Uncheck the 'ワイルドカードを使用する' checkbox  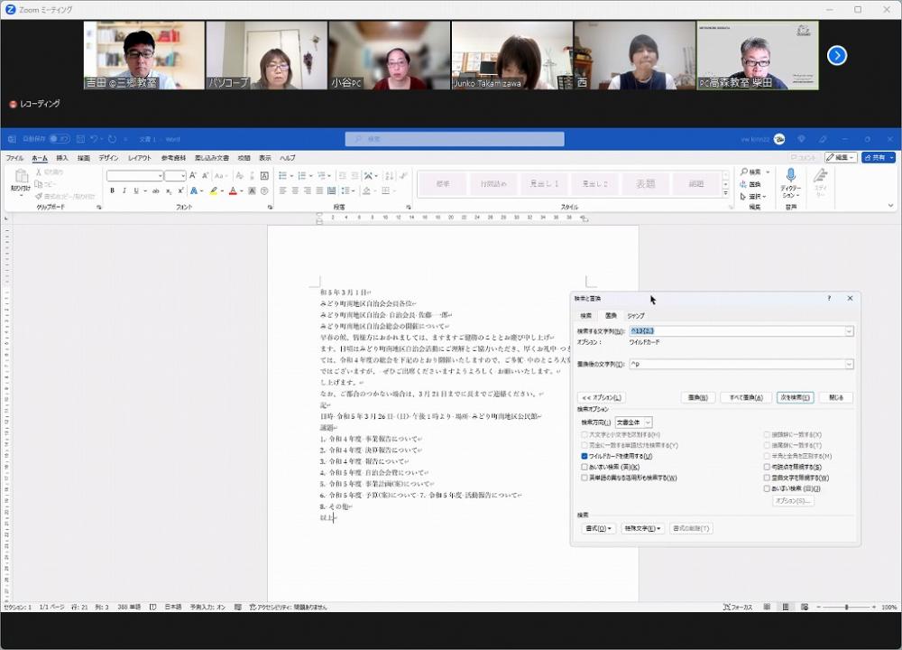click(x=584, y=456)
